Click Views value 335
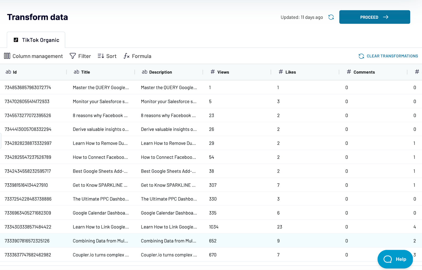Screen dimensions: 422x270 (x=213, y=213)
